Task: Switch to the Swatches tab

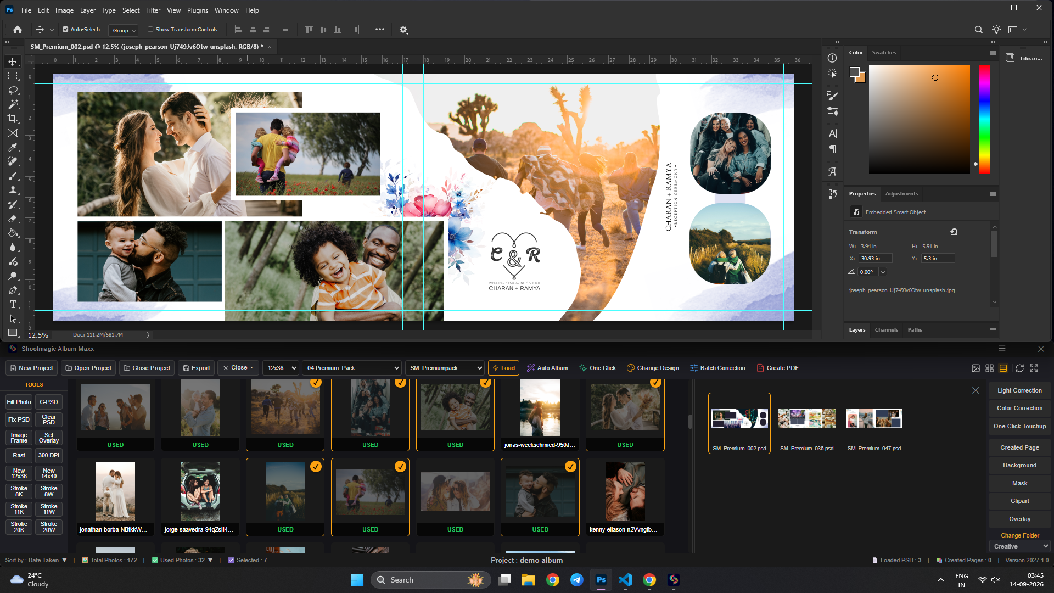Action: [884, 53]
